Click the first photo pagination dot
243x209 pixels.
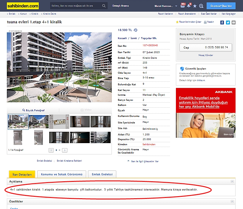click(56, 150)
